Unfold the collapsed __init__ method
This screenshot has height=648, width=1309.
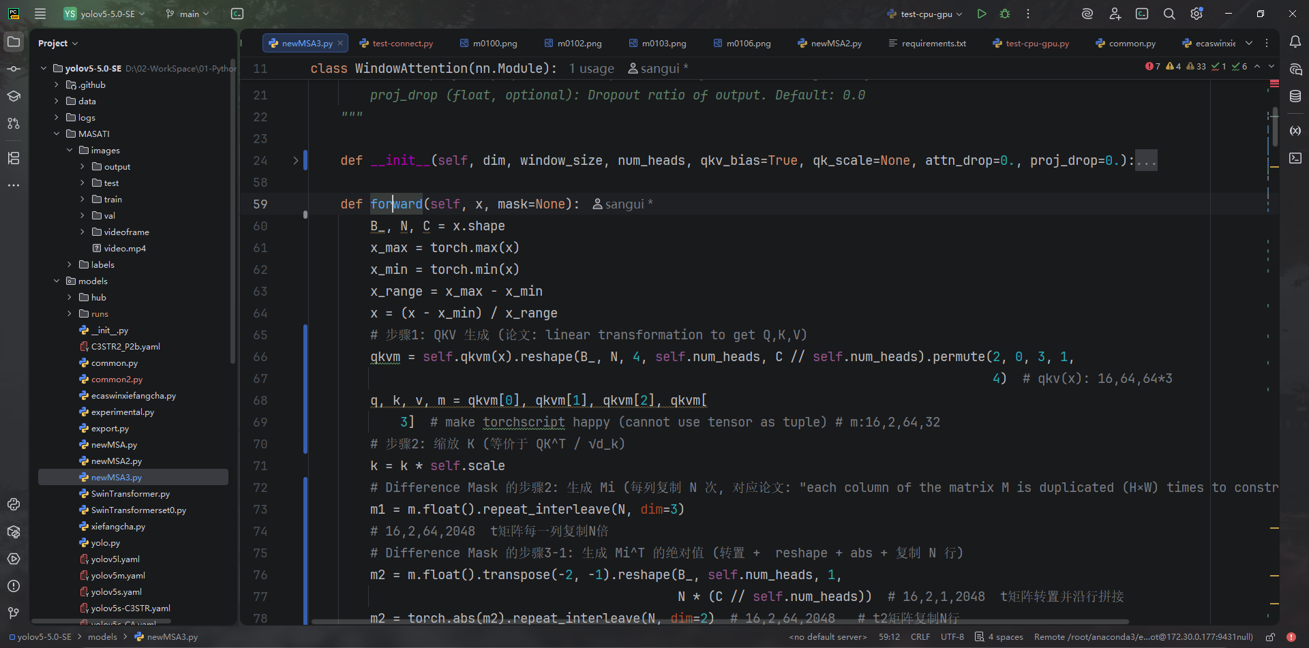295,161
